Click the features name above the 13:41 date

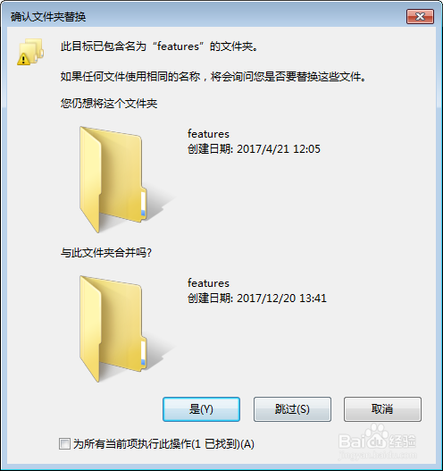coord(208,283)
